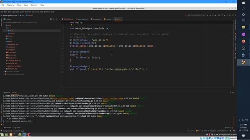Screen dimensions: 250x140
Task: Open VirtualBox Help menu
Action: click(42, 5)
